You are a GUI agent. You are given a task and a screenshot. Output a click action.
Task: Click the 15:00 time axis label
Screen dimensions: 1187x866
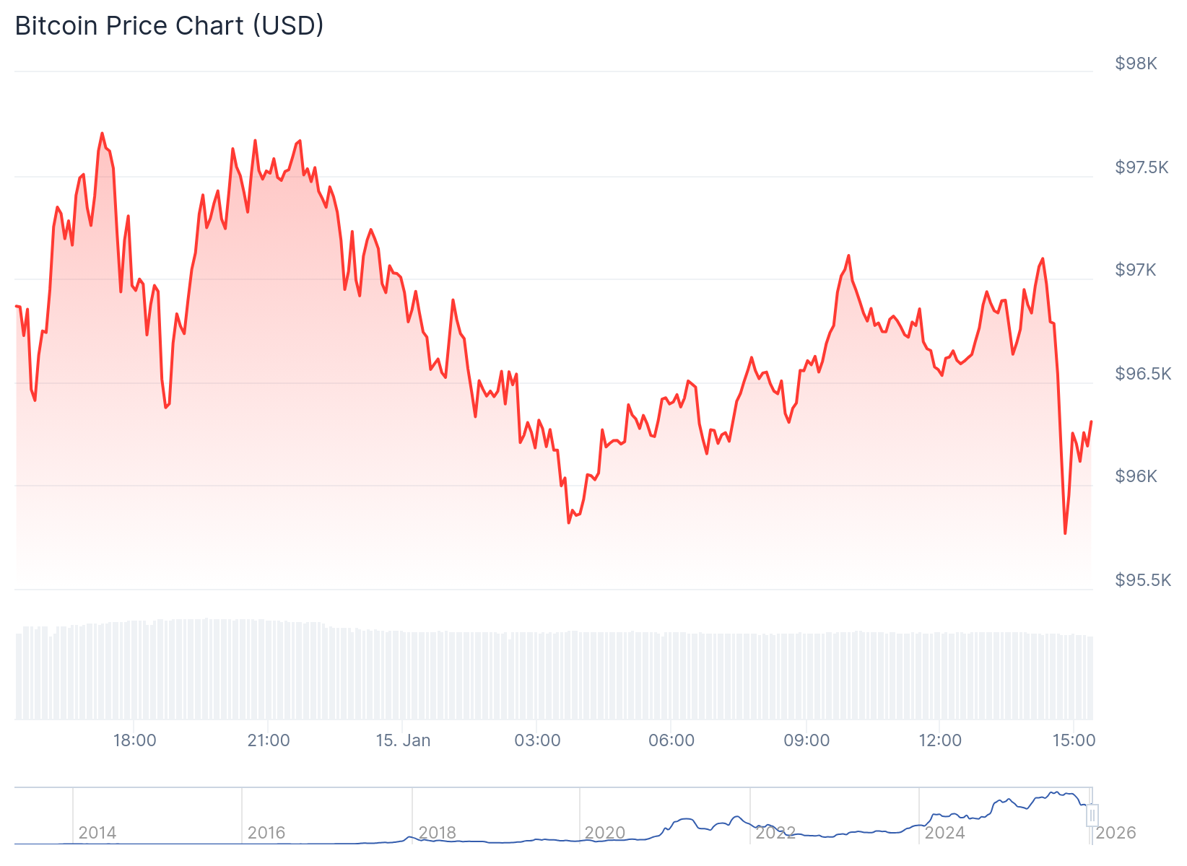tap(1074, 740)
